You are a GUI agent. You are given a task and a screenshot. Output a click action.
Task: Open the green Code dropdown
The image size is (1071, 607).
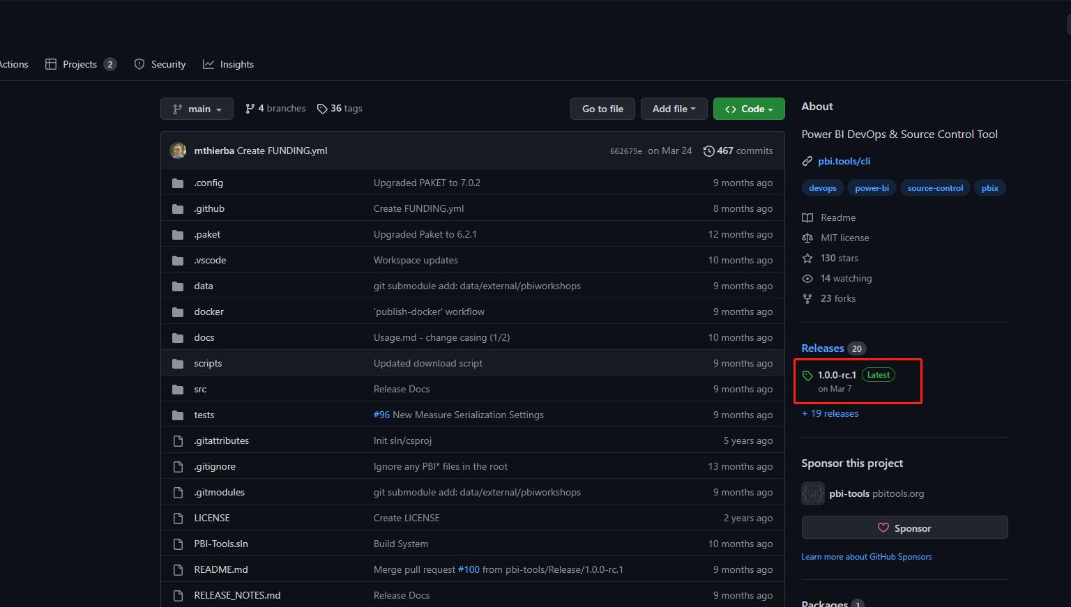748,109
